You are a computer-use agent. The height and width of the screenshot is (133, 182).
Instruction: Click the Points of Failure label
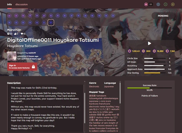tap(150, 96)
